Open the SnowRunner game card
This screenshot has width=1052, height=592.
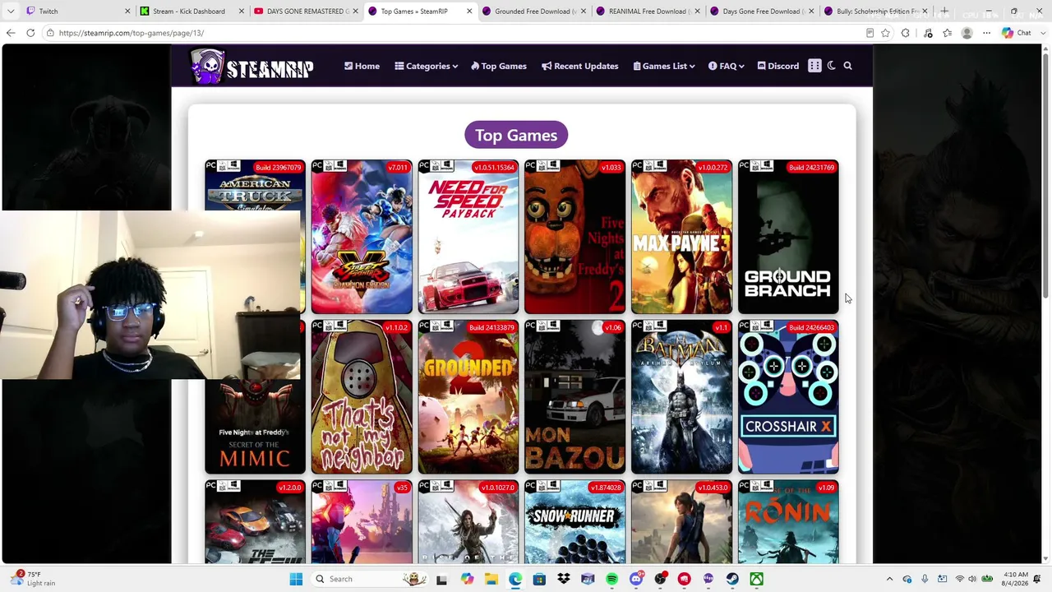click(575, 522)
